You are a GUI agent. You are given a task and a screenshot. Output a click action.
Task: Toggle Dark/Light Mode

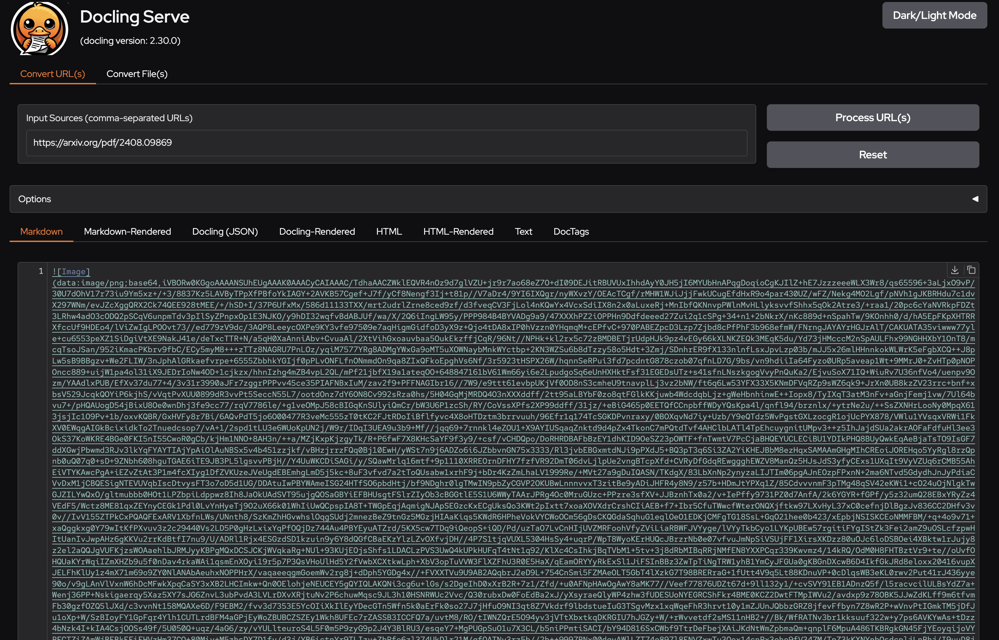click(x=935, y=15)
